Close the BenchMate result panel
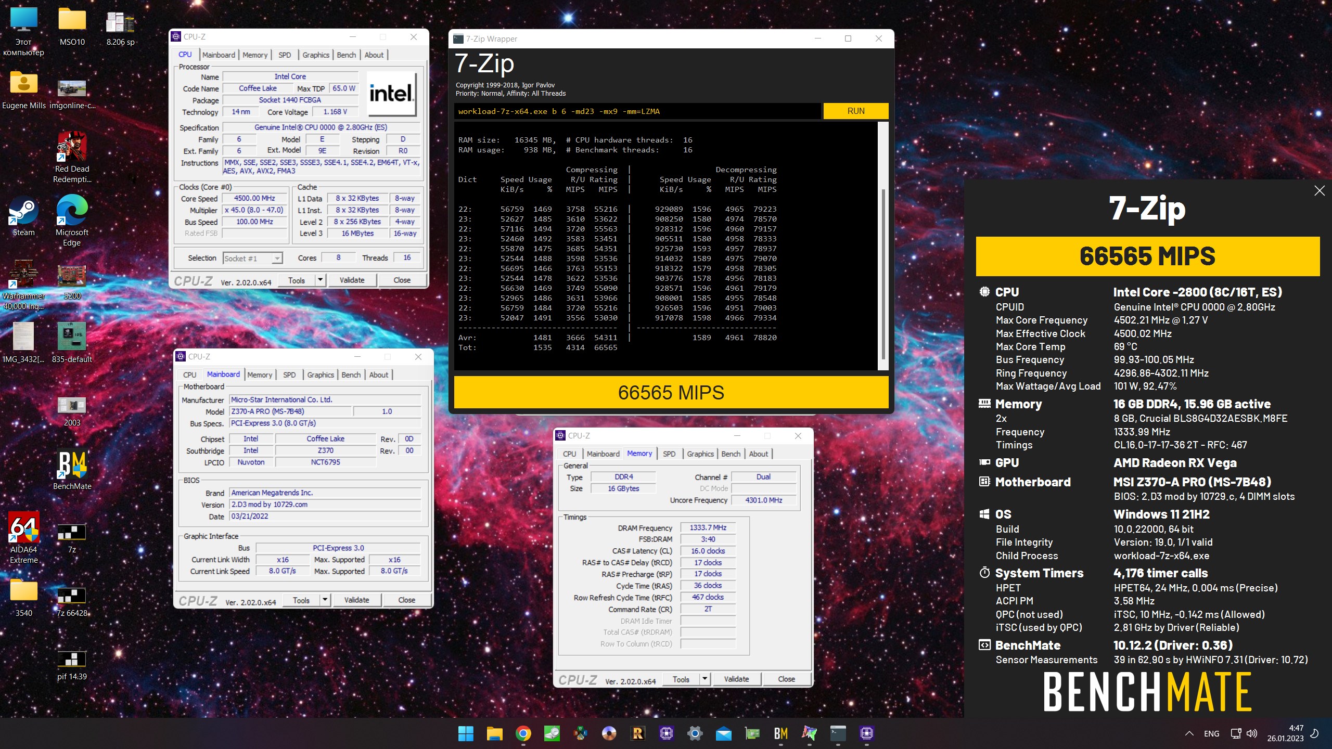The image size is (1332, 749). tap(1320, 191)
